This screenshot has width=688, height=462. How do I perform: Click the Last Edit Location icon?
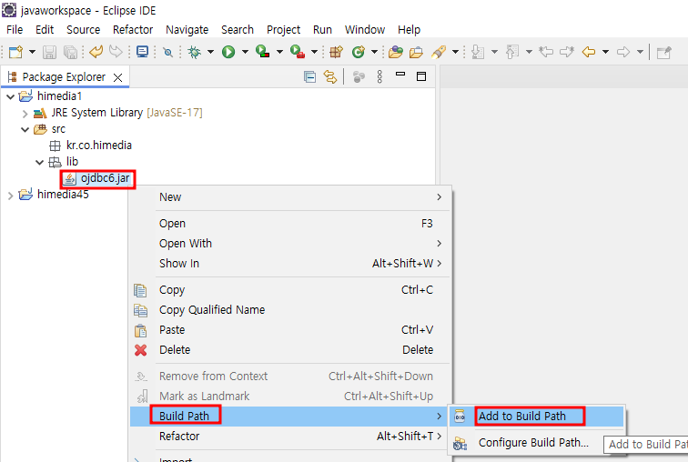546,52
